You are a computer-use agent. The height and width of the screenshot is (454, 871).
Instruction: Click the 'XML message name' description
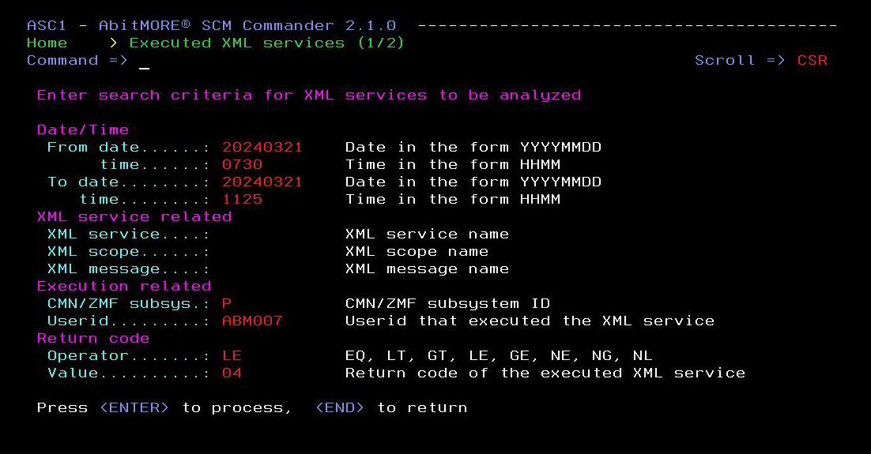427,269
